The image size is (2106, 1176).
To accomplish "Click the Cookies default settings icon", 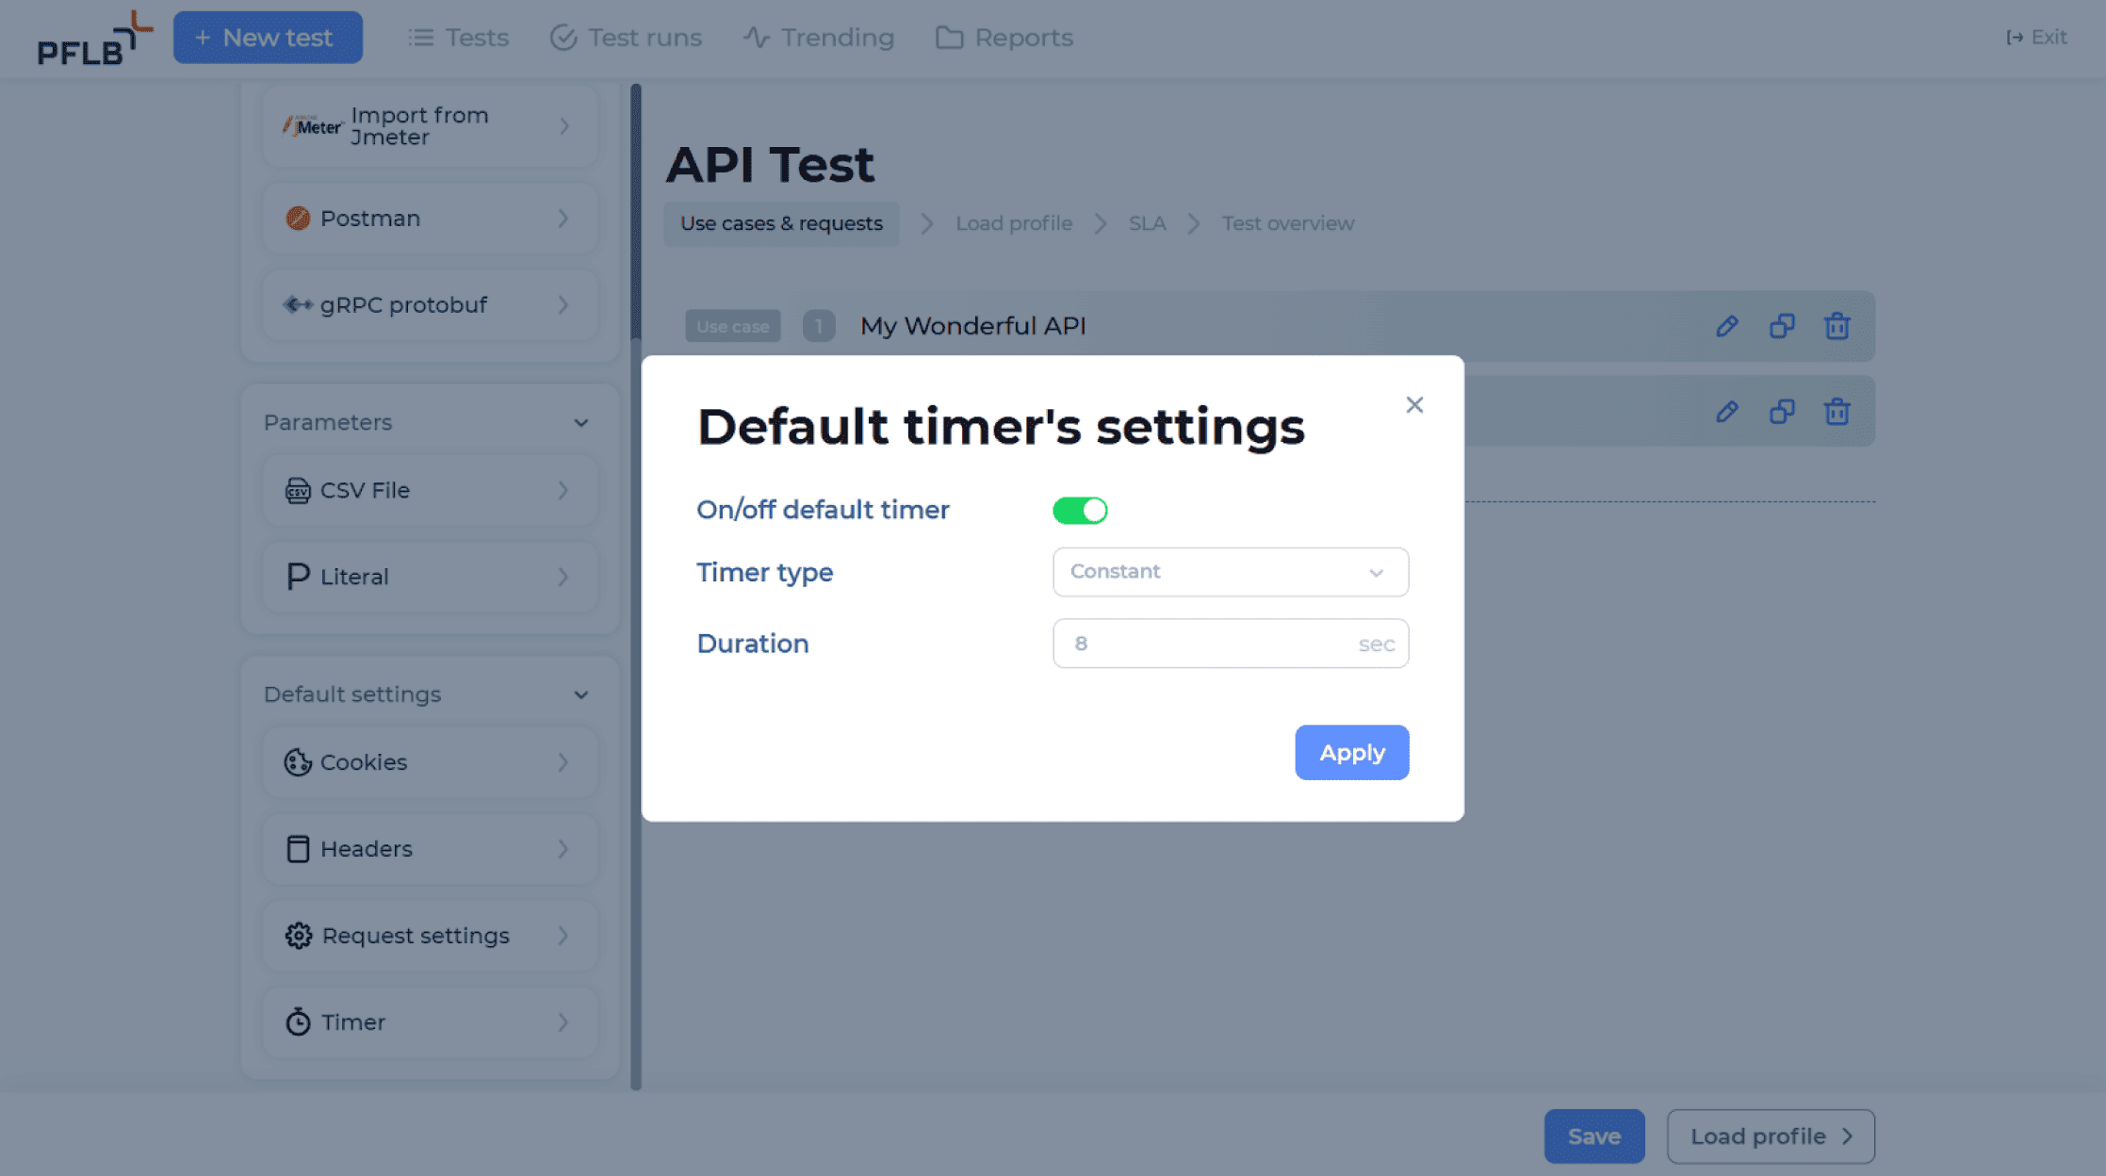I will (x=297, y=762).
